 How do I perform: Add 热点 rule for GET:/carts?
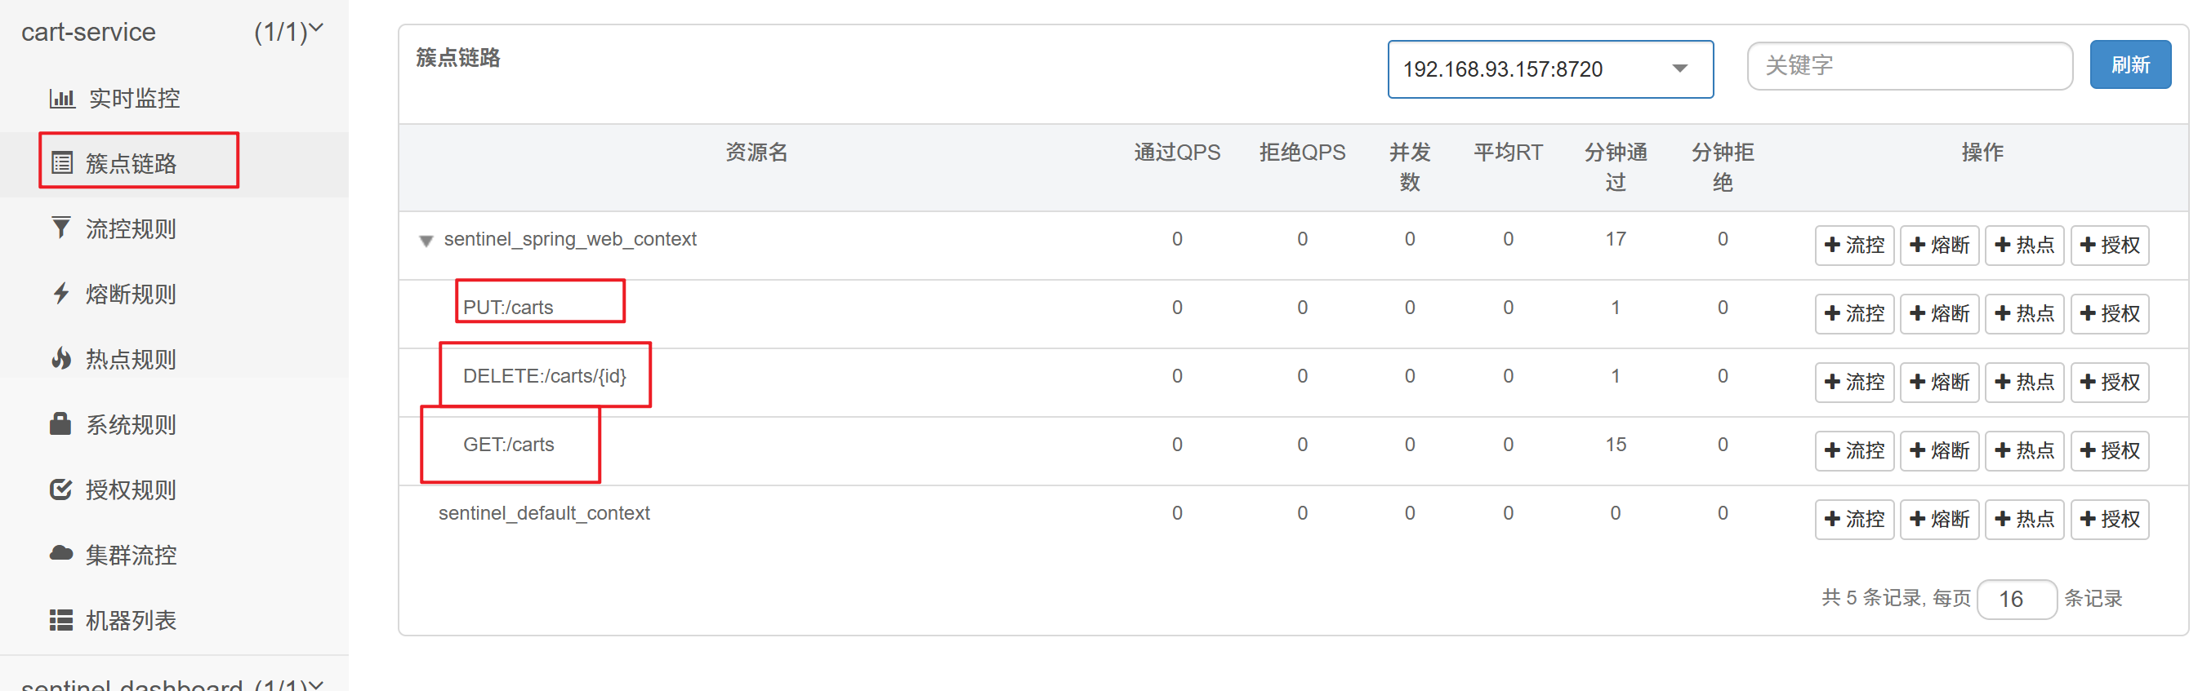coord(2025,450)
